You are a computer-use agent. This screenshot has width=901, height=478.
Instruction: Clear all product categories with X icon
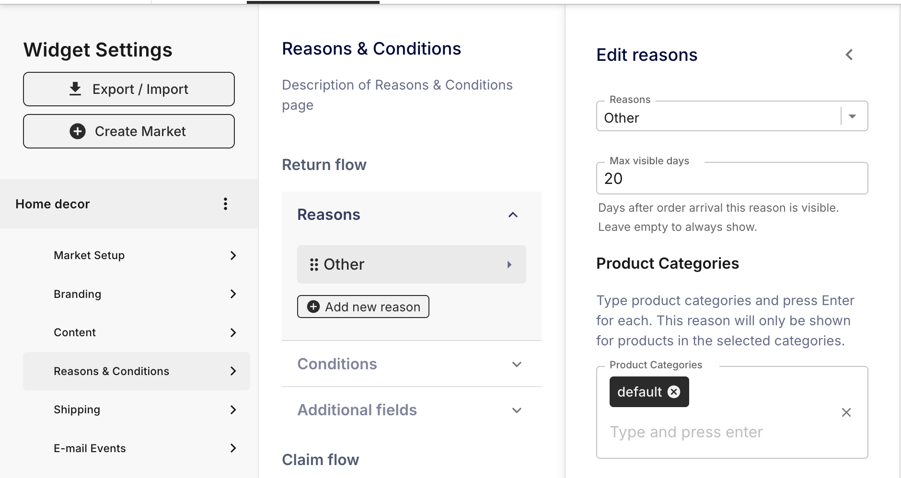tap(846, 412)
